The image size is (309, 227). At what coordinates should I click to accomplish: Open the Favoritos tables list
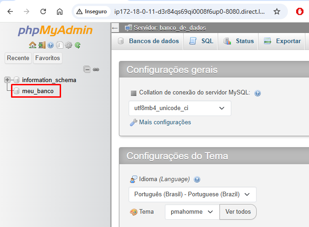point(47,58)
